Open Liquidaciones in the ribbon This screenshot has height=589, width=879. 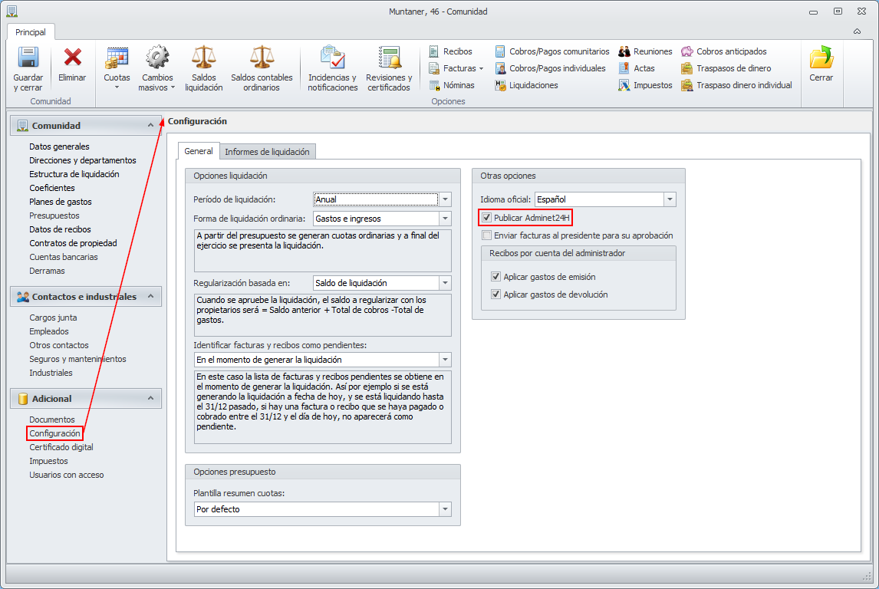pyautogui.click(x=526, y=85)
